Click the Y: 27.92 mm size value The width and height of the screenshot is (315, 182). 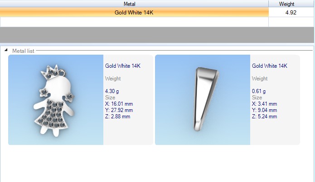pos(119,110)
